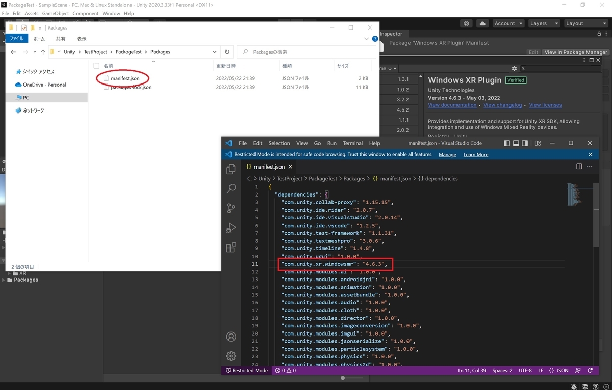This screenshot has width=612, height=390.
Task: Open View documentation link for Windows XR Plugin
Action: point(452,105)
